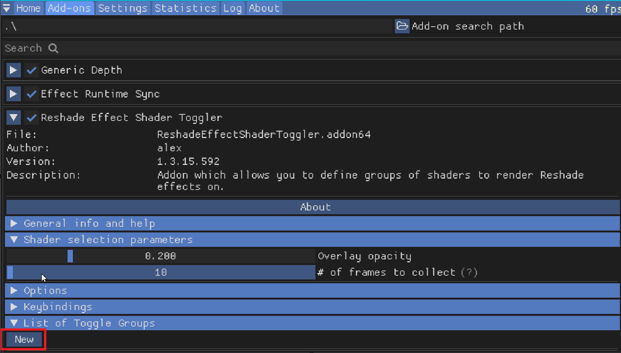Open the add-on search path folder icon
This screenshot has width=621, height=353.
click(x=402, y=26)
